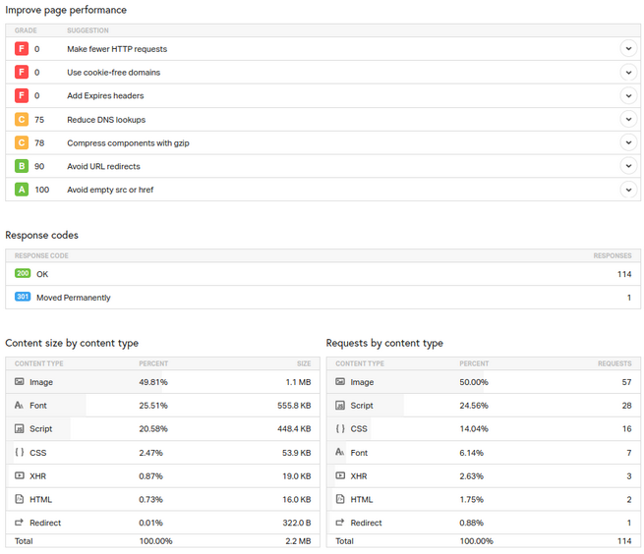644x554 pixels.
Task: Click the F grade badge for HTTP requests
Action: click(22, 48)
